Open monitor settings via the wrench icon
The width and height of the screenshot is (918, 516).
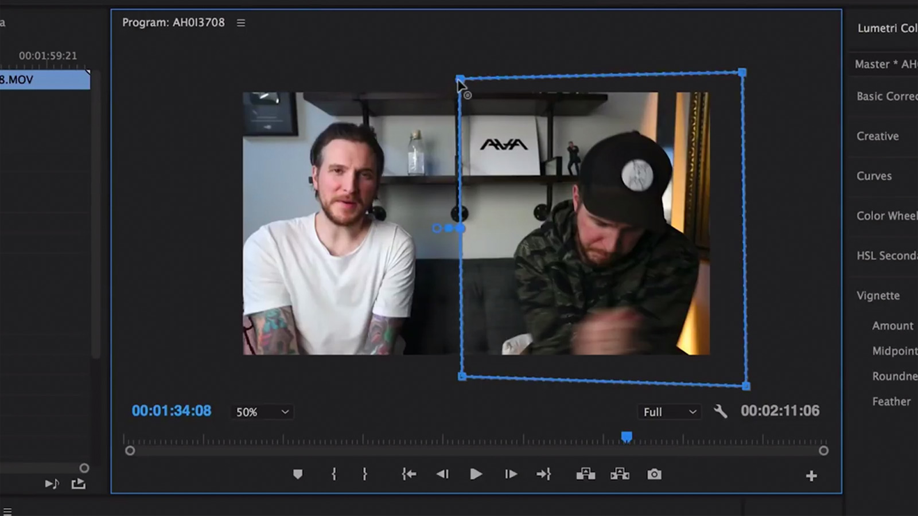click(721, 411)
